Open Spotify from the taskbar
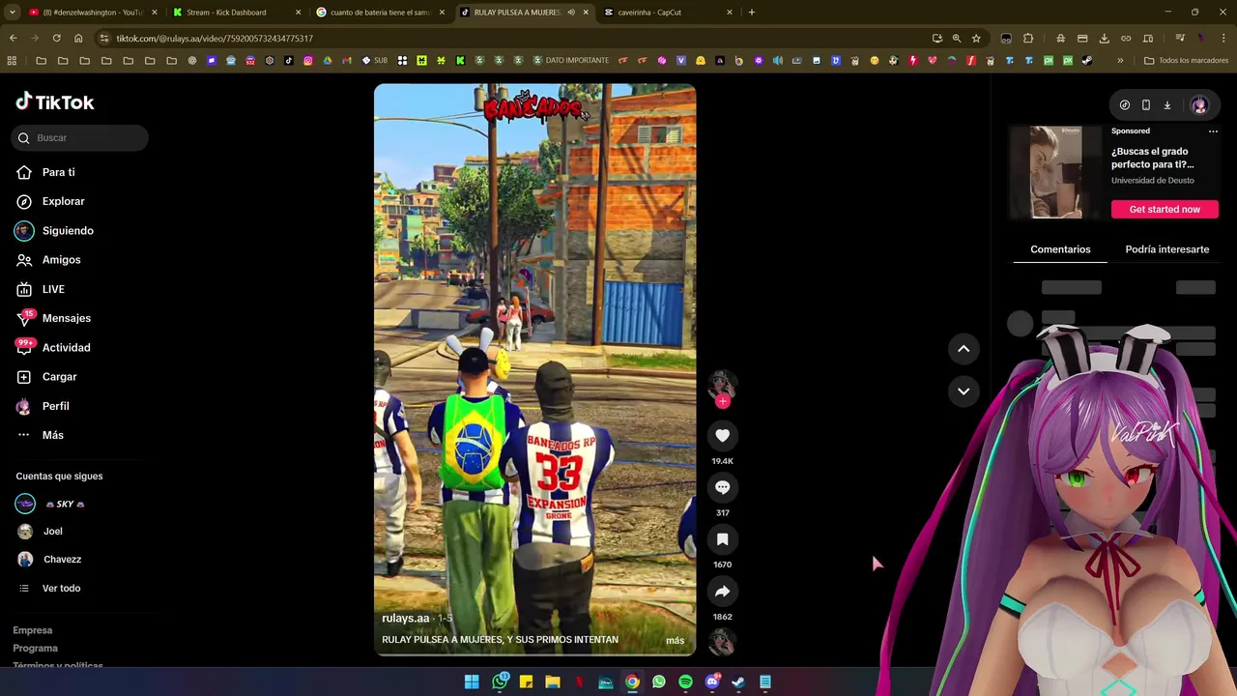This screenshot has height=696, width=1237. [685, 682]
